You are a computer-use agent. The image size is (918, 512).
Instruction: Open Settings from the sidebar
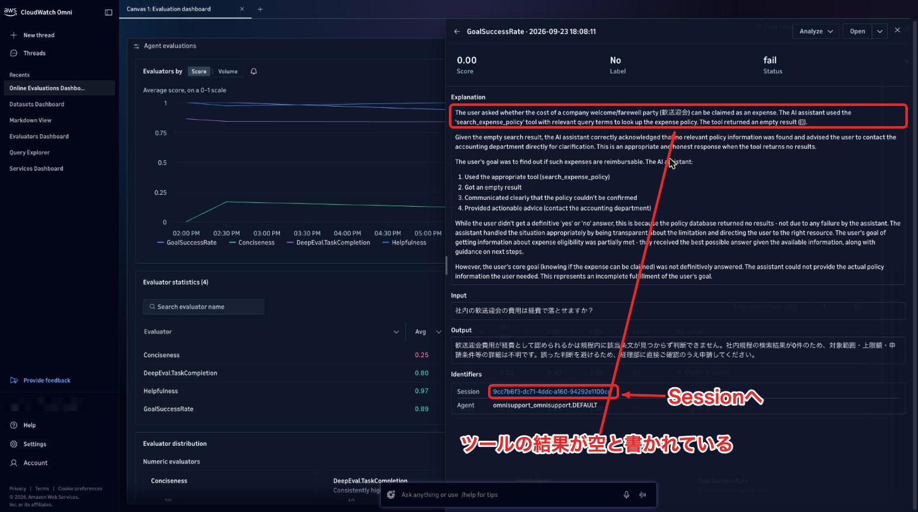pos(28,444)
